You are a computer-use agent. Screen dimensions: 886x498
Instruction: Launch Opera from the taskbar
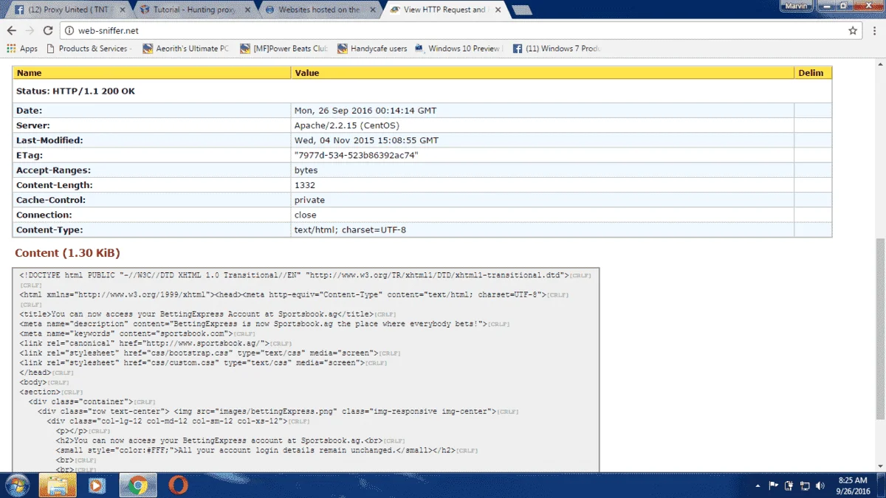(x=177, y=485)
